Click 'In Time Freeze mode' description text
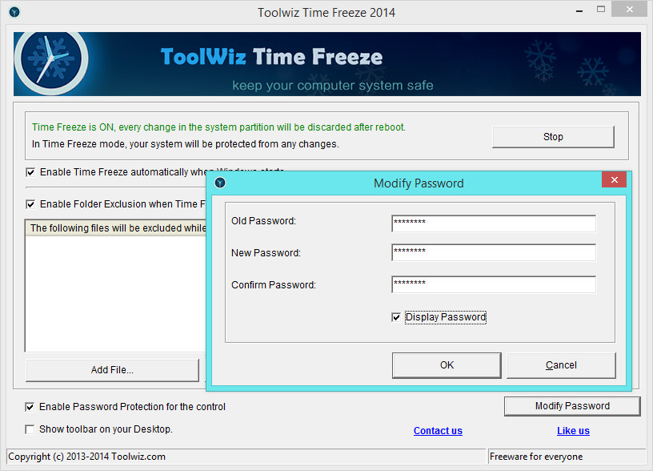The width and height of the screenshot is (653, 471). tap(186, 144)
